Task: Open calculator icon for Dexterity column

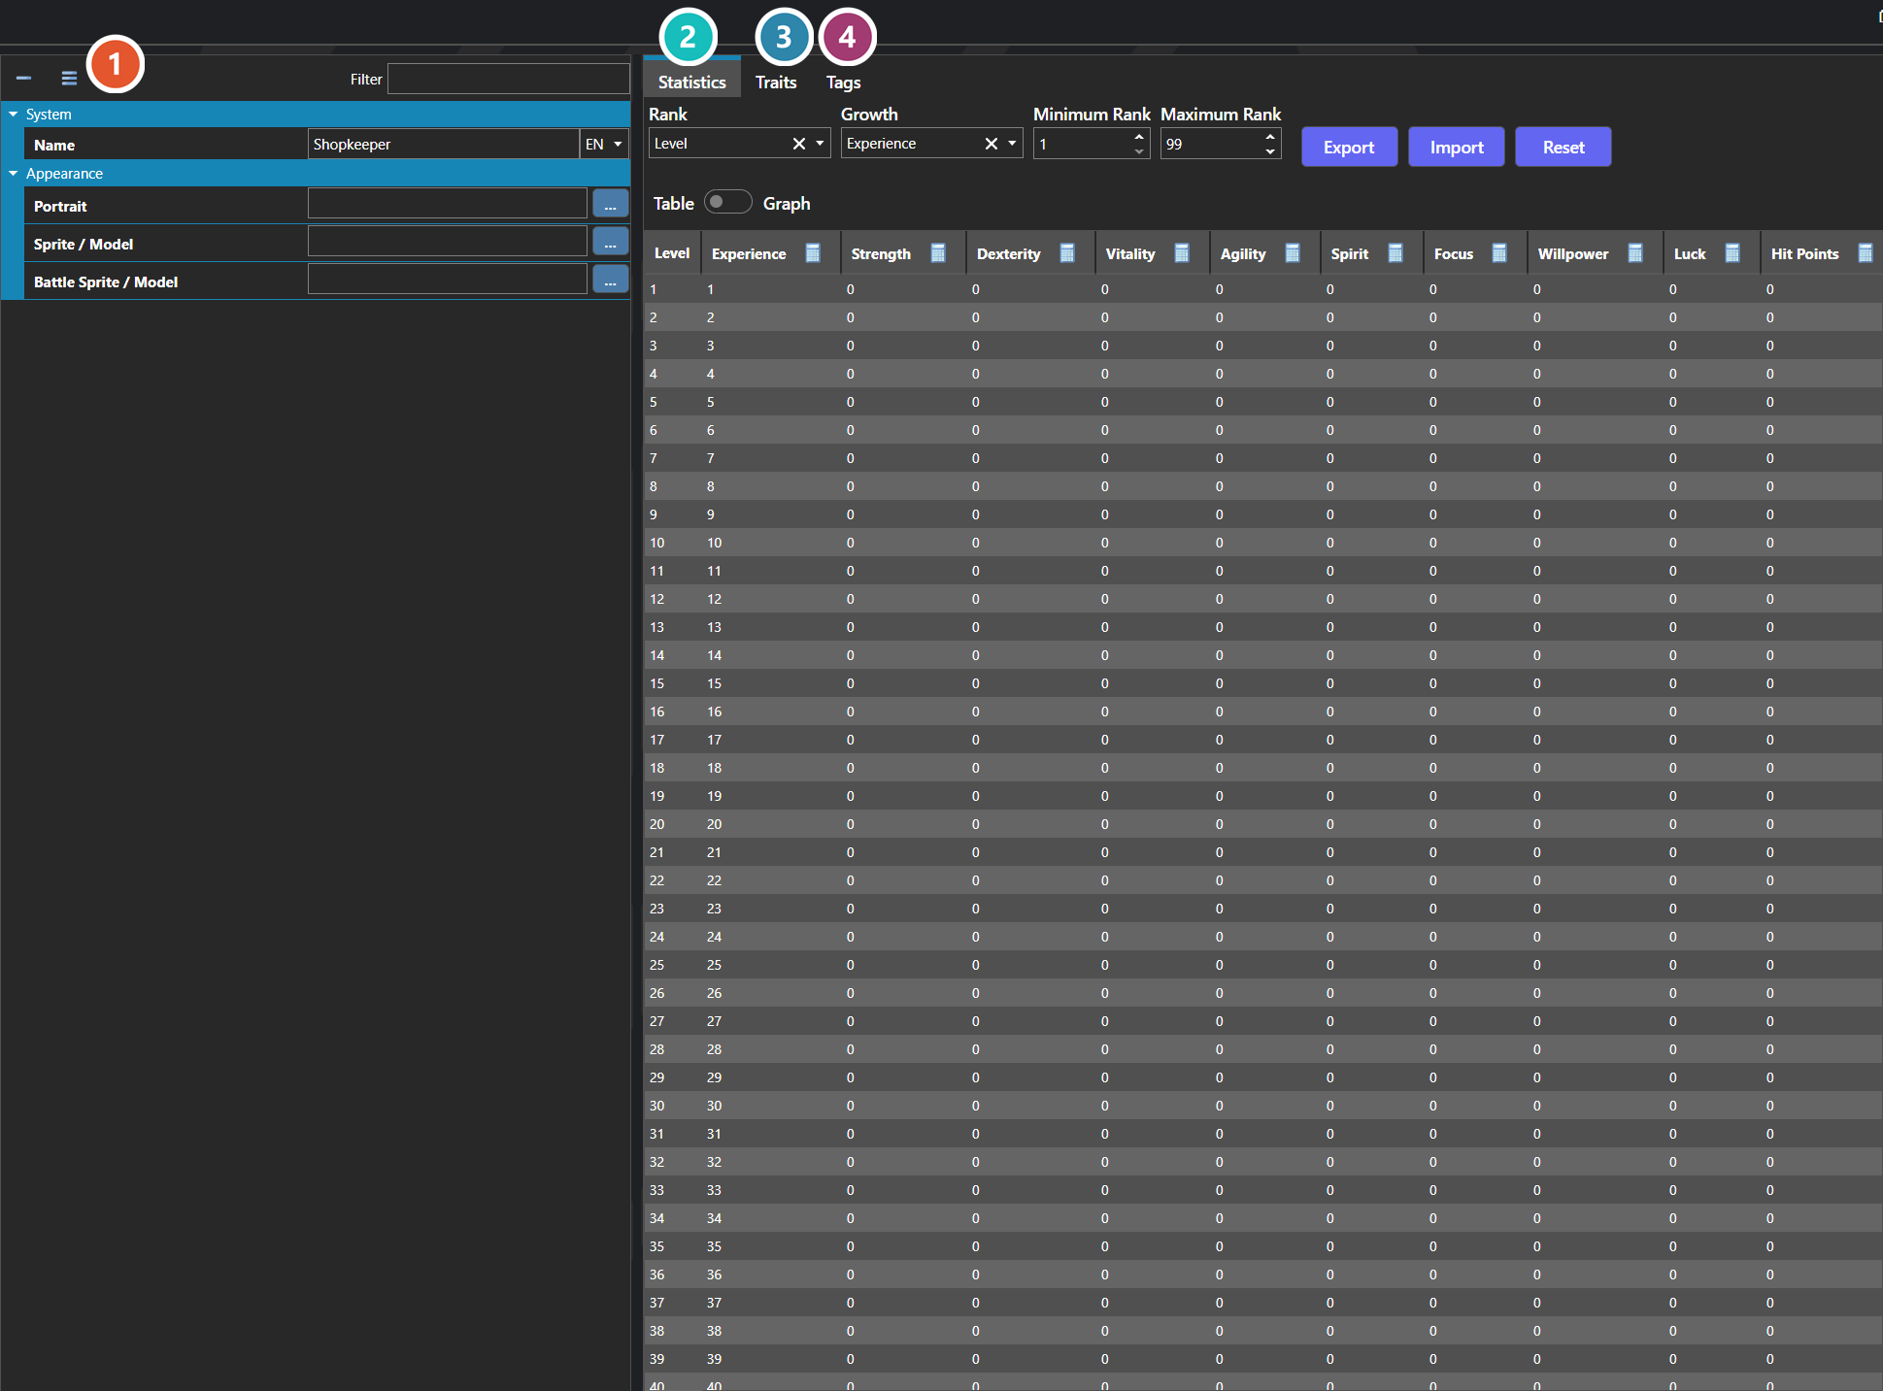Action: pos(1067,253)
